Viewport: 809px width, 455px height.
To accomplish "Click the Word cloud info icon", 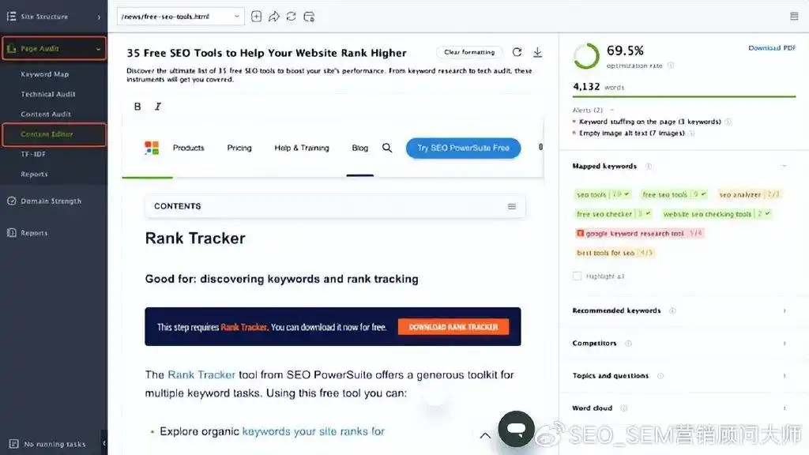I will [624, 408].
